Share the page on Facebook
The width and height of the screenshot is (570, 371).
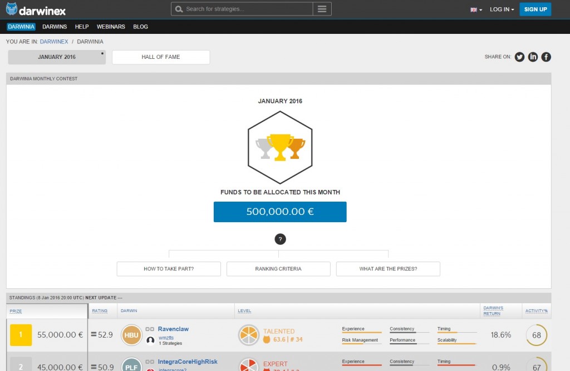pos(546,57)
